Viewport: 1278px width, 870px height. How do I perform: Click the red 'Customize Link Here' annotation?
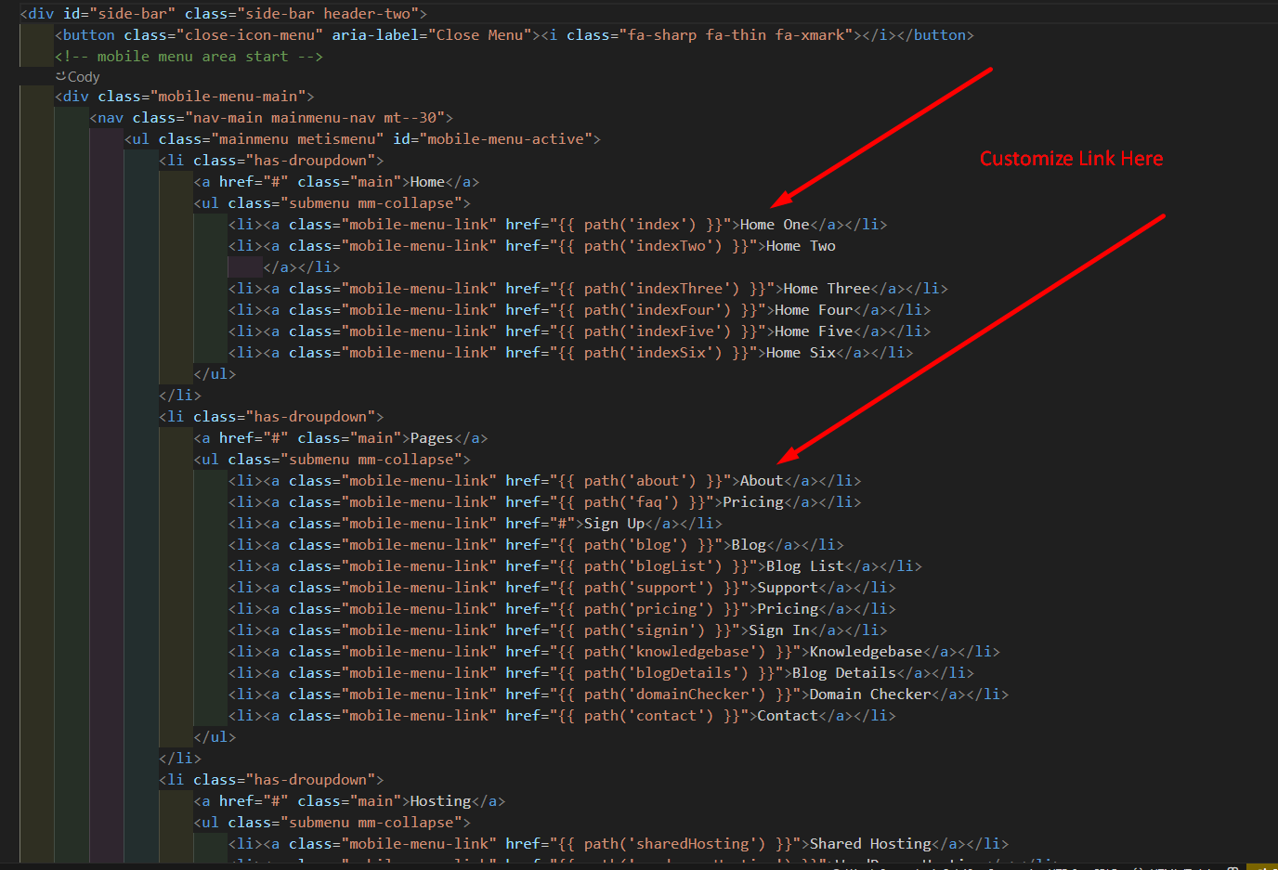[x=1071, y=159]
